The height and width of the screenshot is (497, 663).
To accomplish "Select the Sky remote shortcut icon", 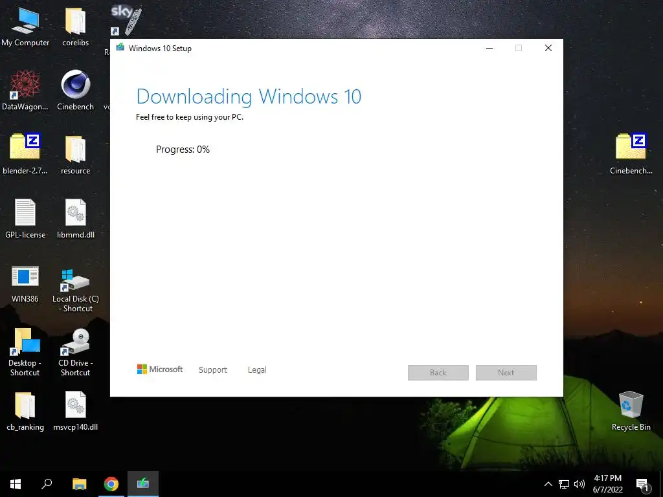I will point(126,20).
